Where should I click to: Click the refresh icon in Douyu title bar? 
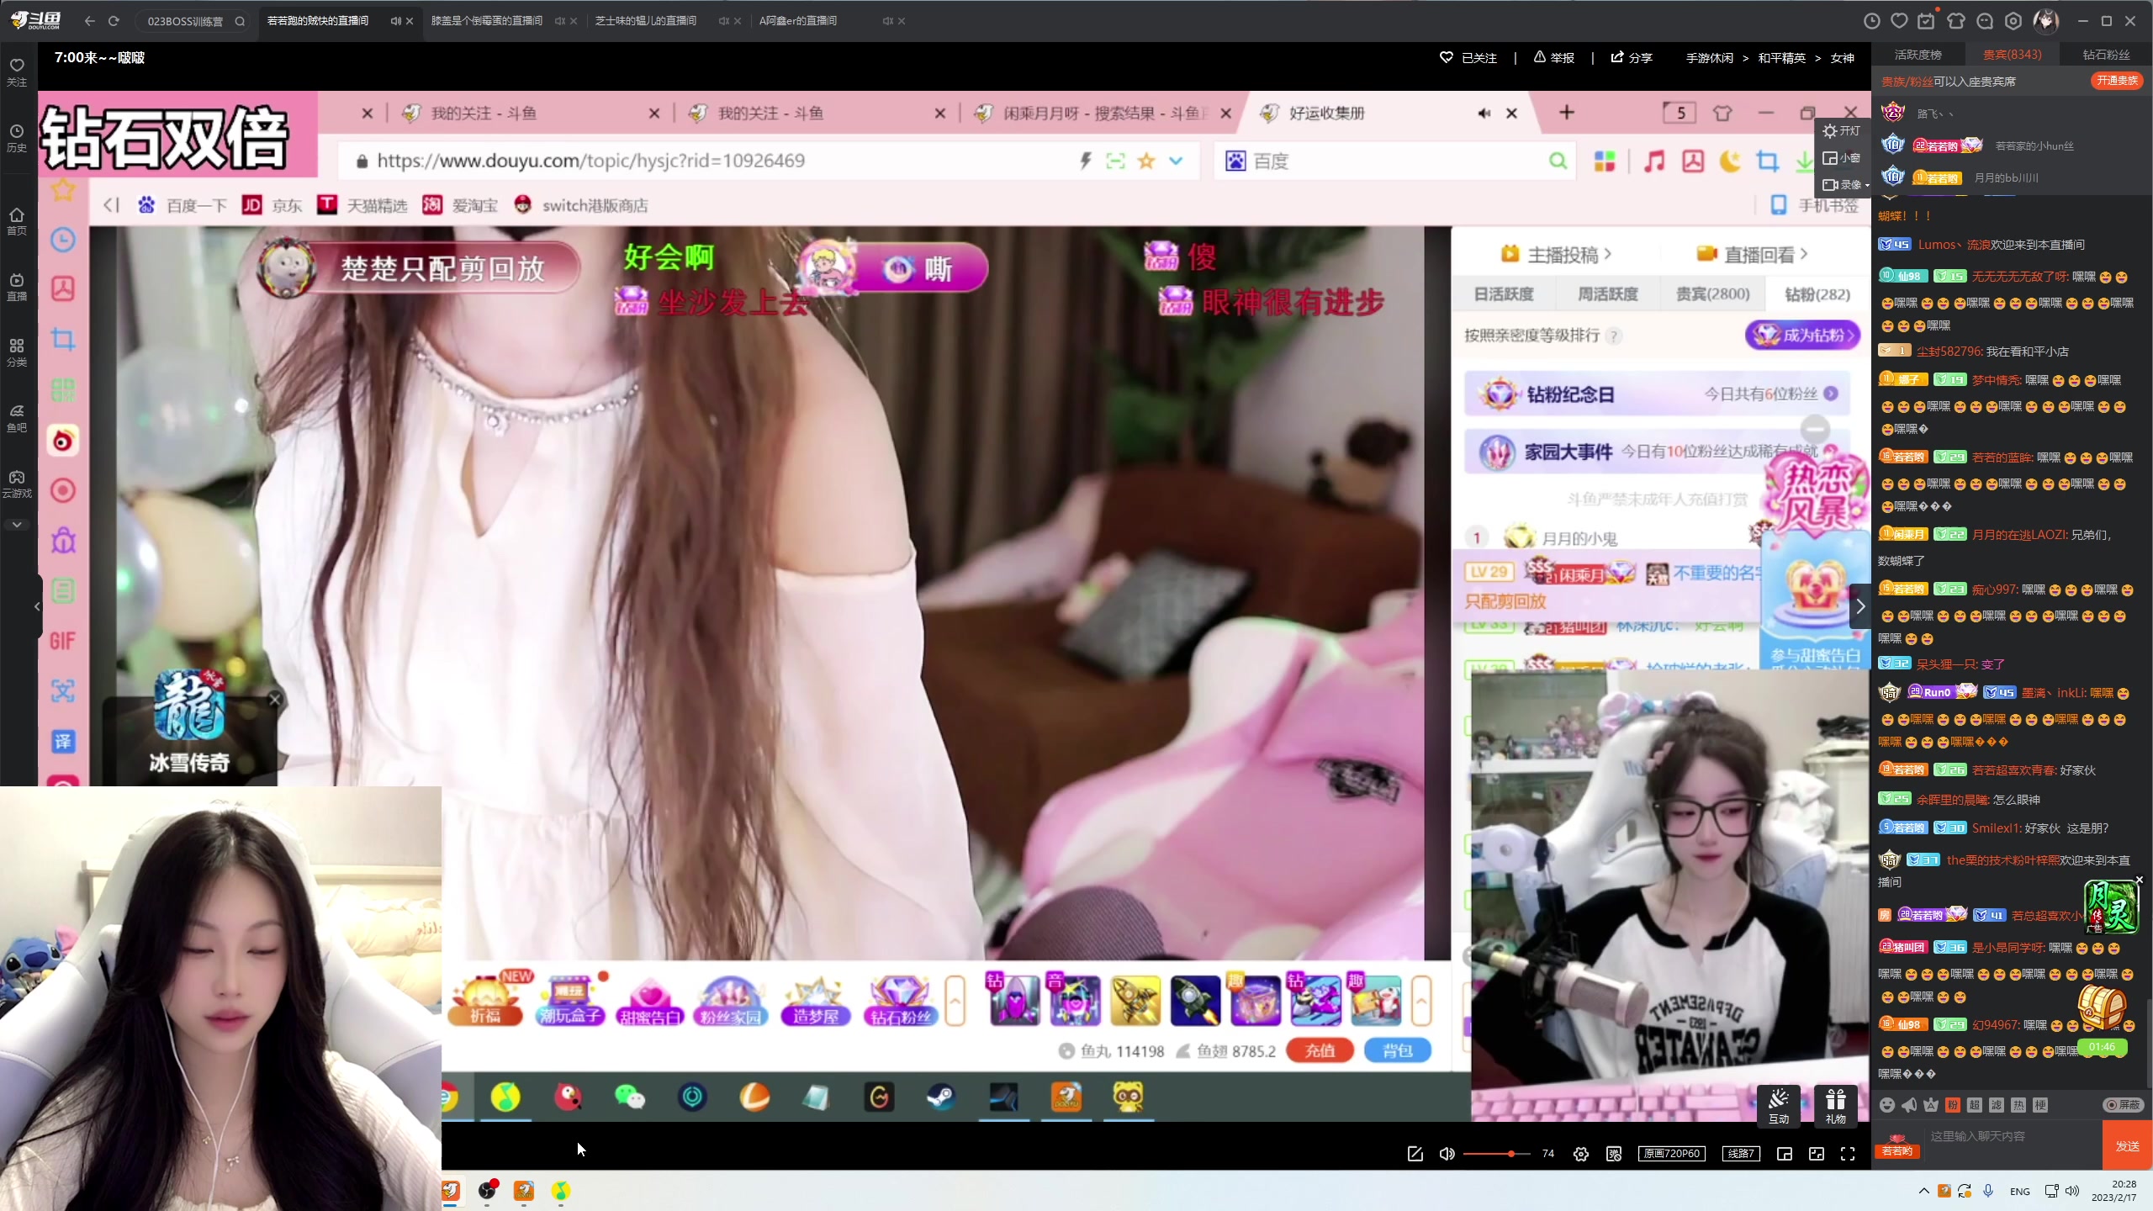[x=114, y=21]
